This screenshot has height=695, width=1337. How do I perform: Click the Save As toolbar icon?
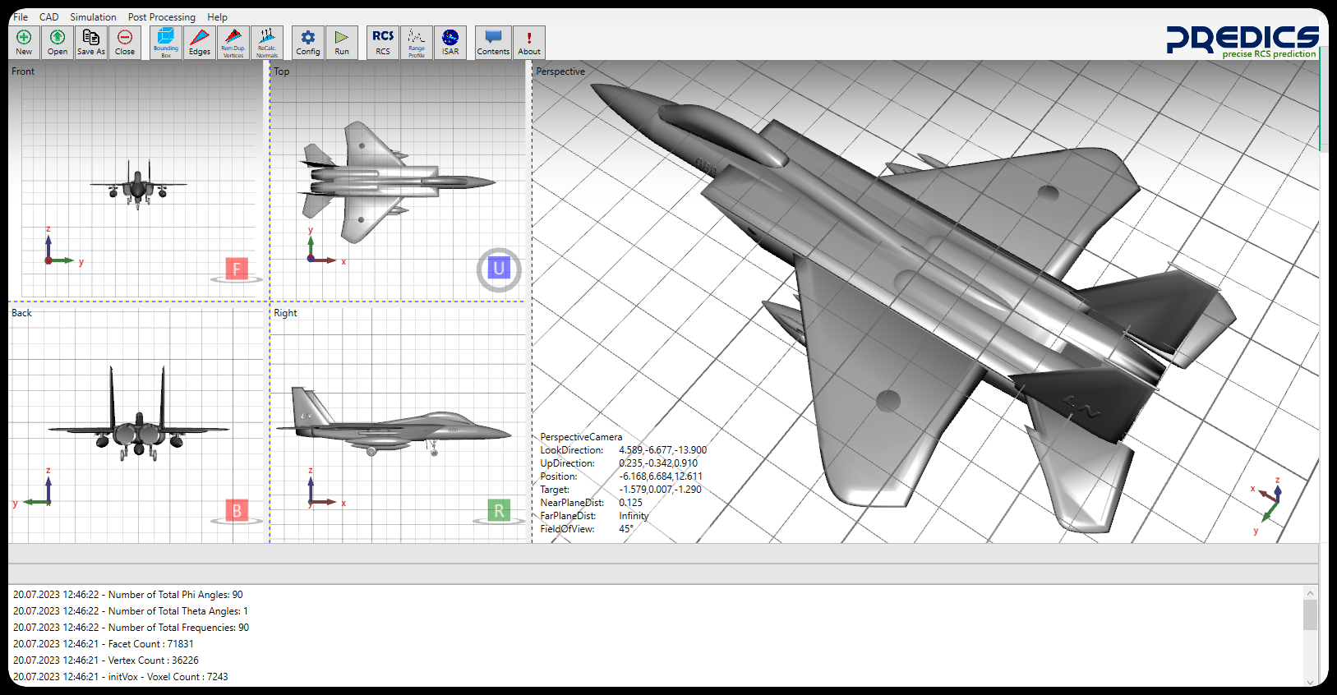[91, 42]
